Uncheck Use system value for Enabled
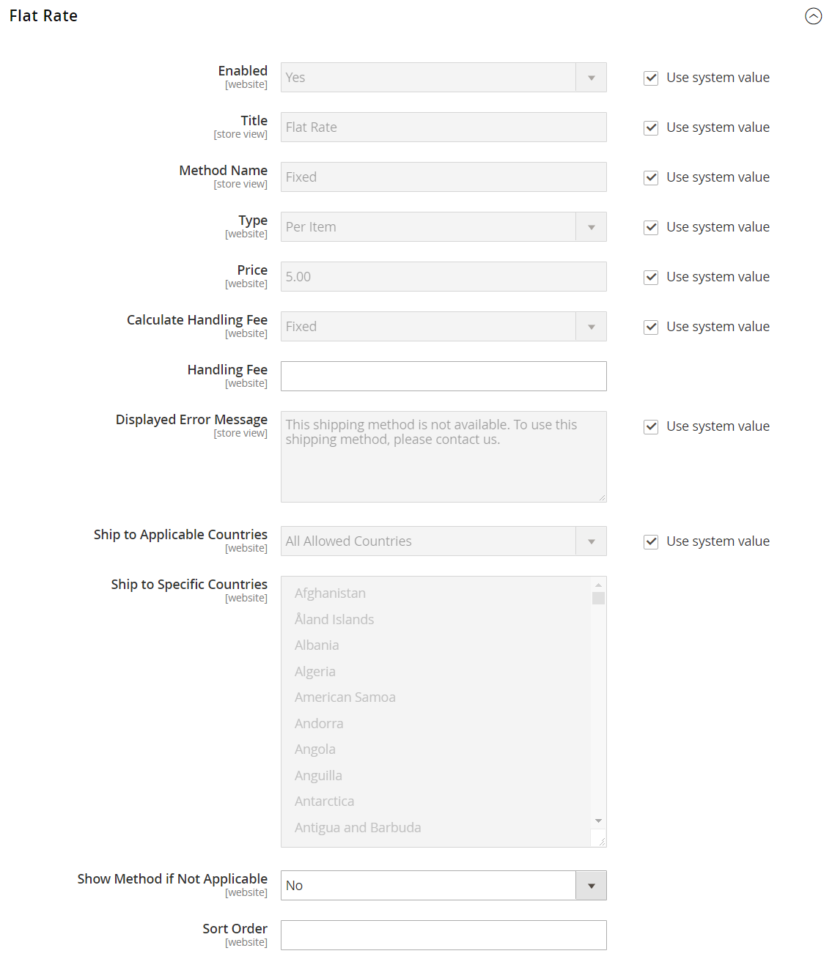This screenshot has width=832, height=959. [x=651, y=78]
